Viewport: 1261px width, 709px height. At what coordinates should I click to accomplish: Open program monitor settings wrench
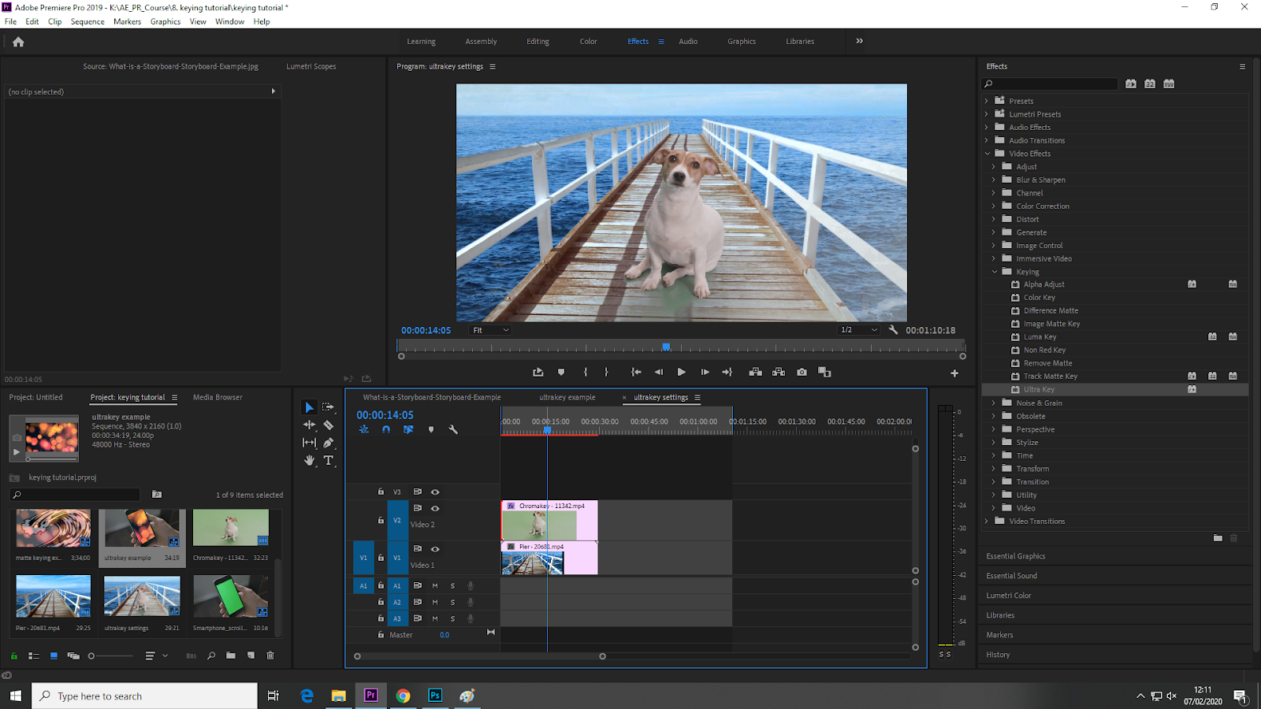coord(893,330)
